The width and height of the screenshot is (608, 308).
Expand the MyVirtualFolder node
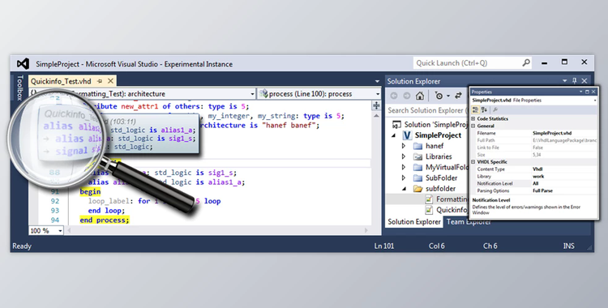[x=404, y=168]
